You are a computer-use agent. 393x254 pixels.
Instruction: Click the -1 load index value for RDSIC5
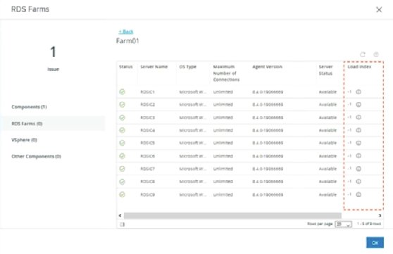349,143
